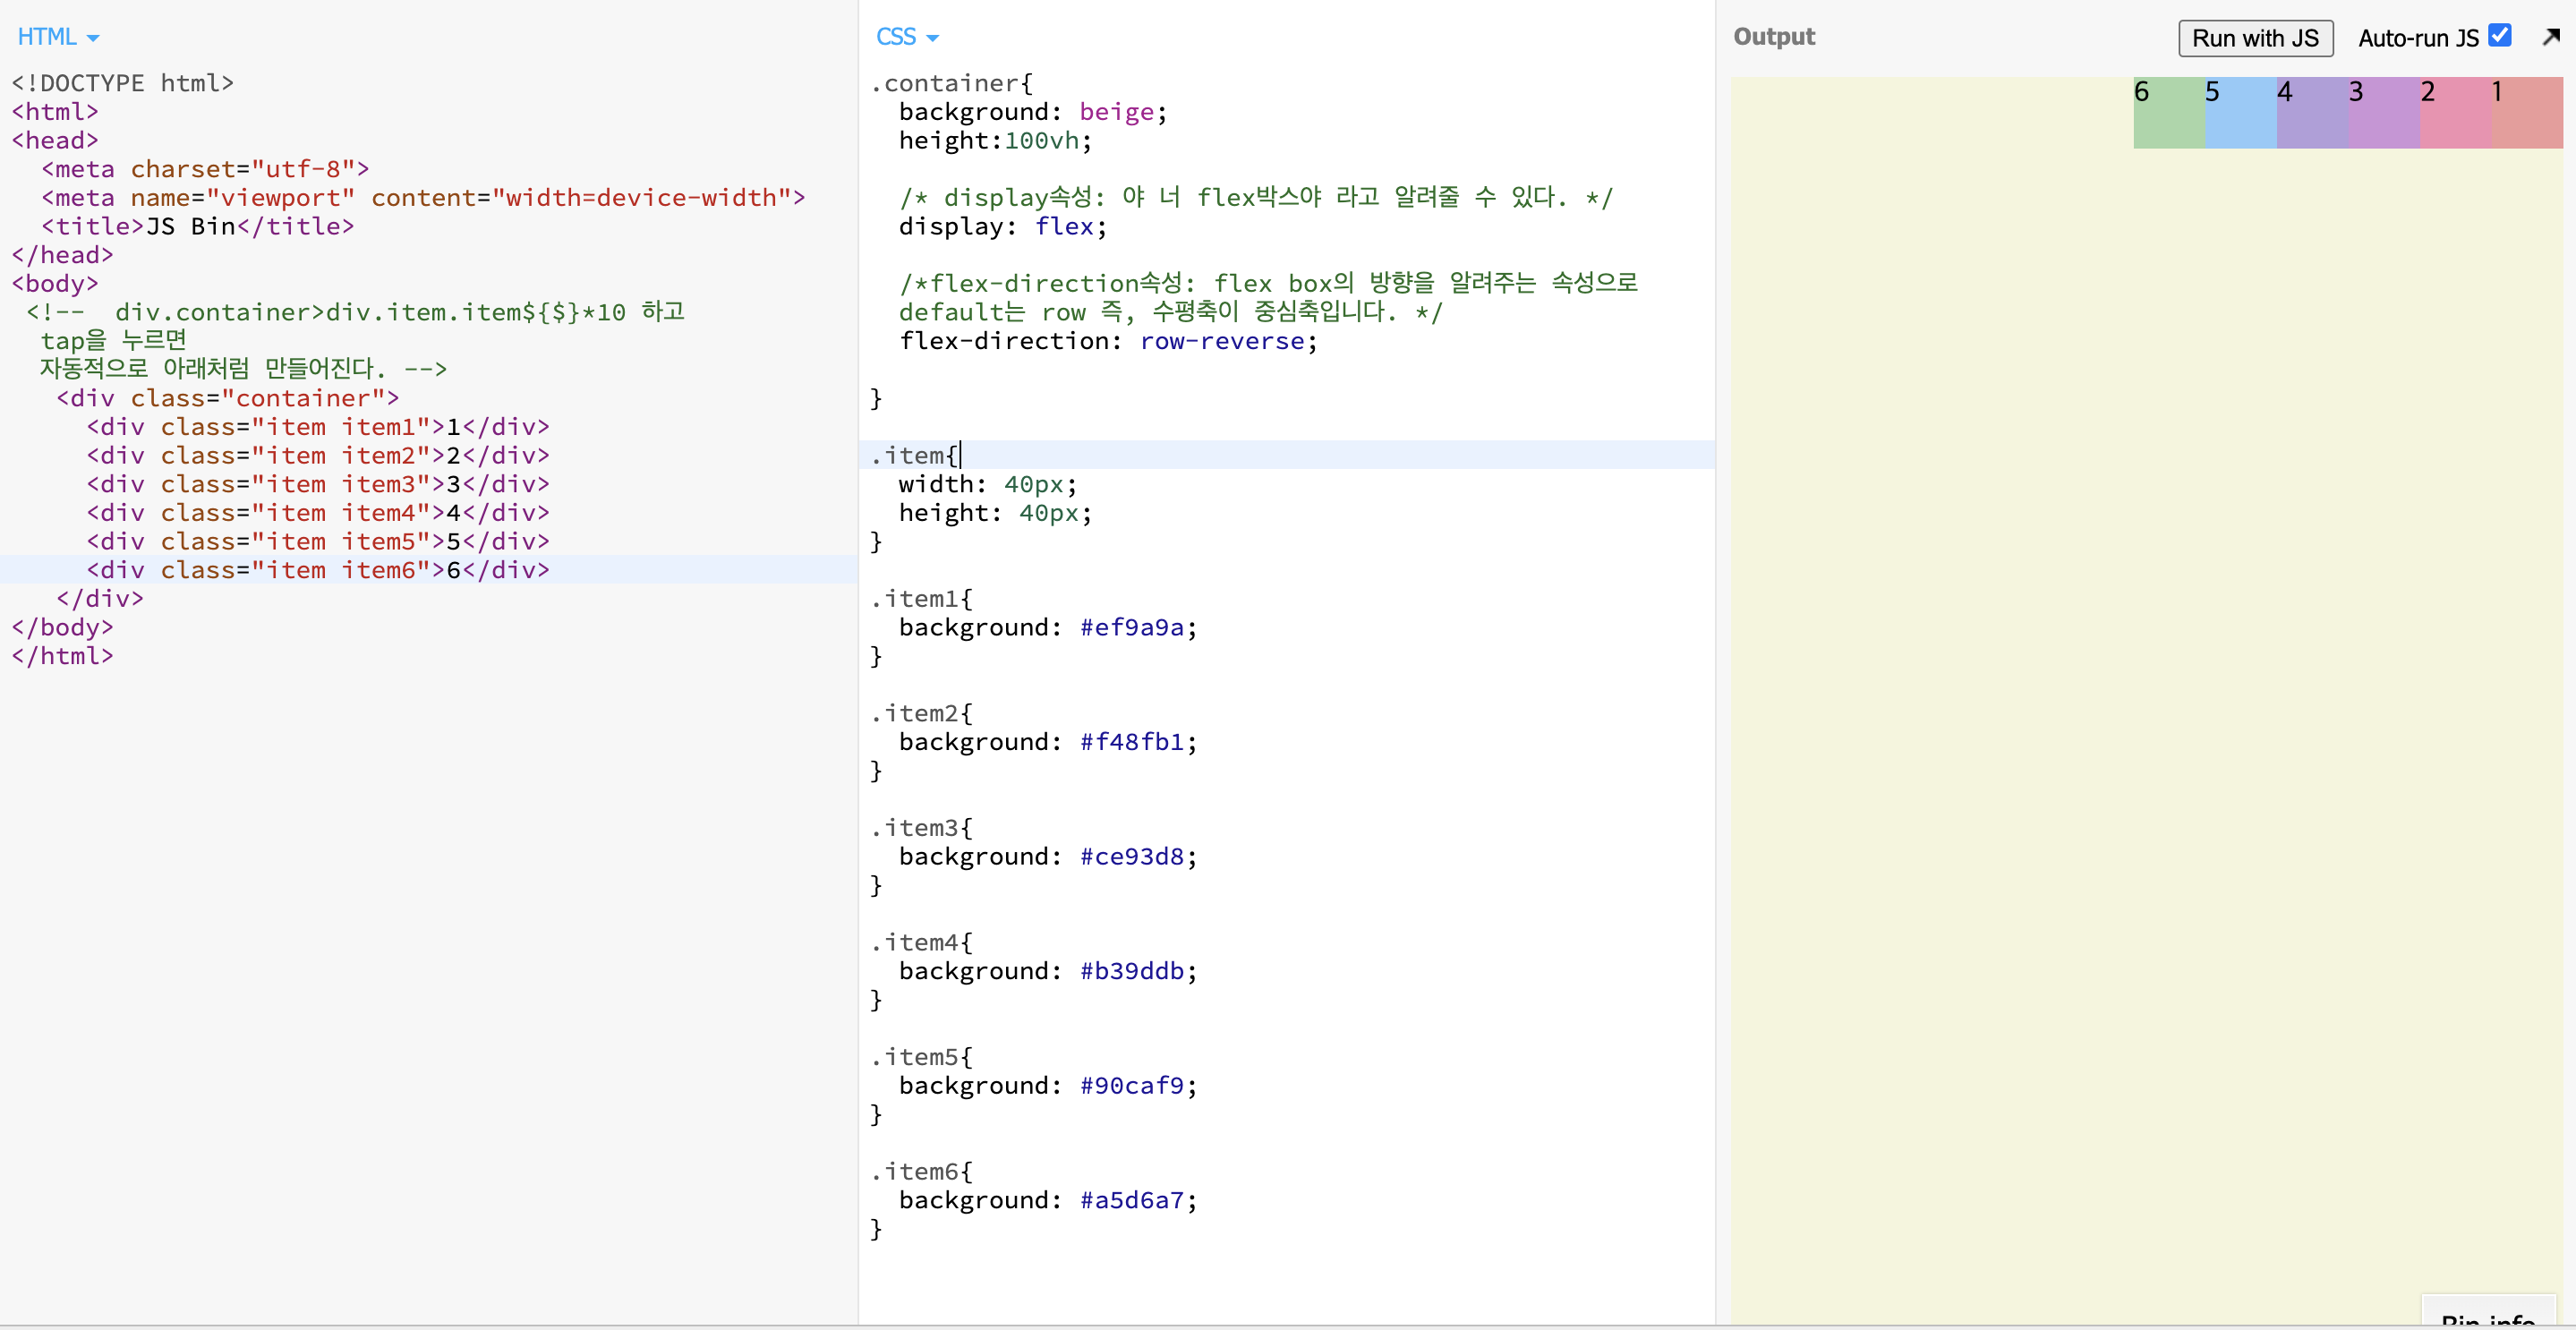Click the flex-direction Korean comment line
The width and height of the screenshot is (2576, 1330).
click(x=1268, y=283)
